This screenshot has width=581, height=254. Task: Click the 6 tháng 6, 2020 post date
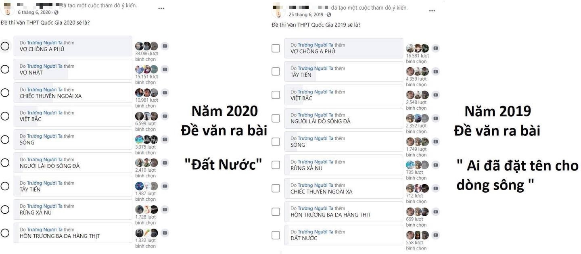pyautogui.click(x=34, y=12)
